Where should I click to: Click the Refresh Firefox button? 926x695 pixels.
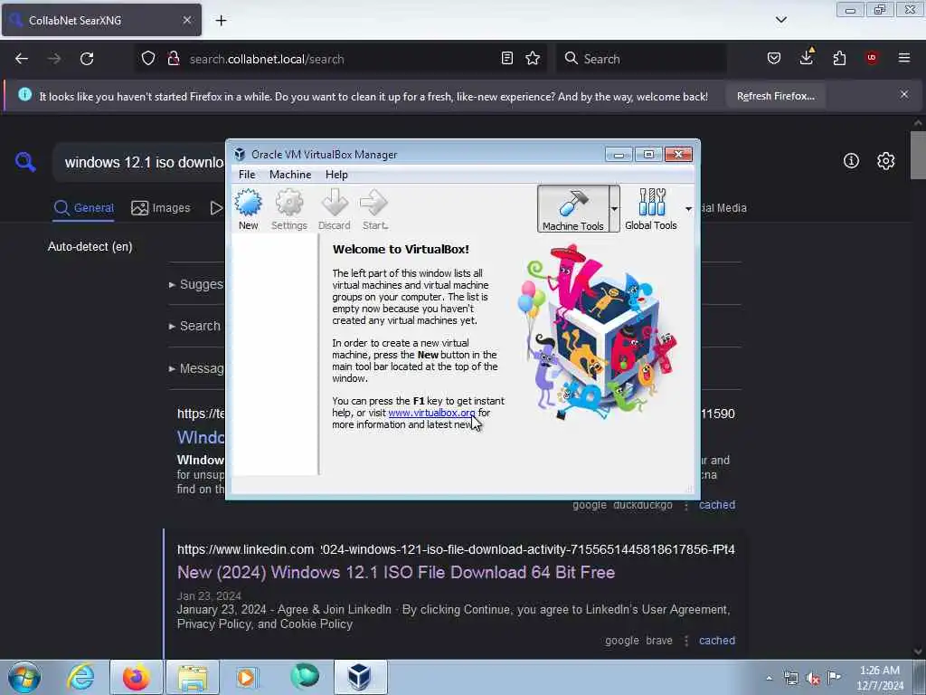775,96
